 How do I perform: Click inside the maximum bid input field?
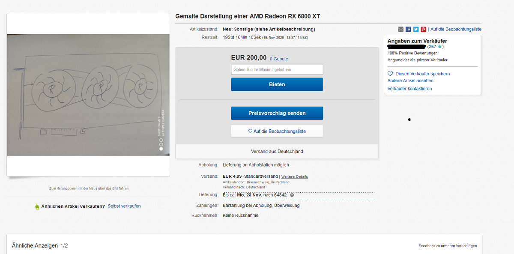[277, 69]
